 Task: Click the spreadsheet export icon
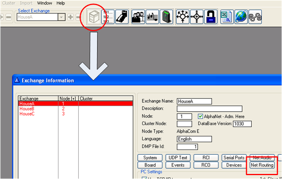tap(227, 17)
